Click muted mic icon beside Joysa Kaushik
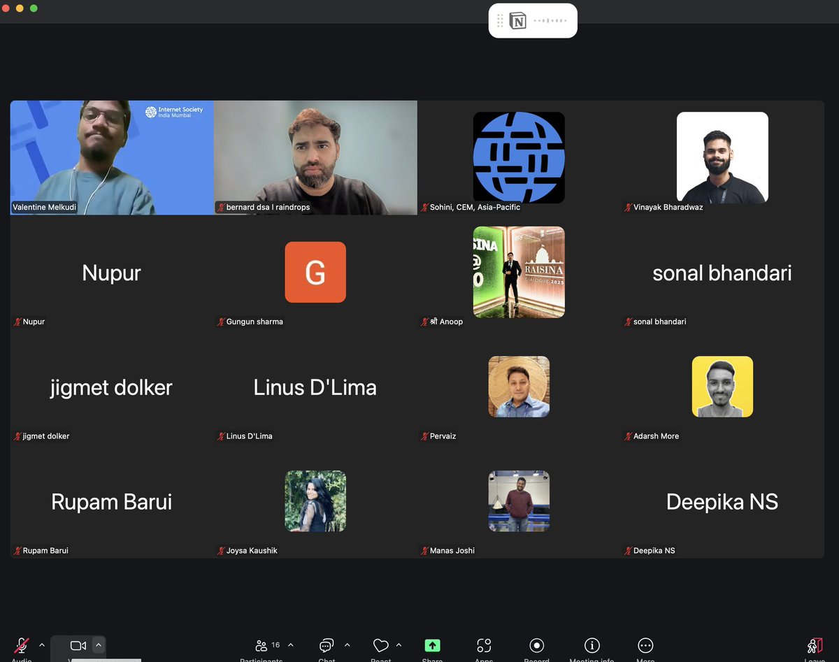839x662 pixels. [x=221, y=551]
